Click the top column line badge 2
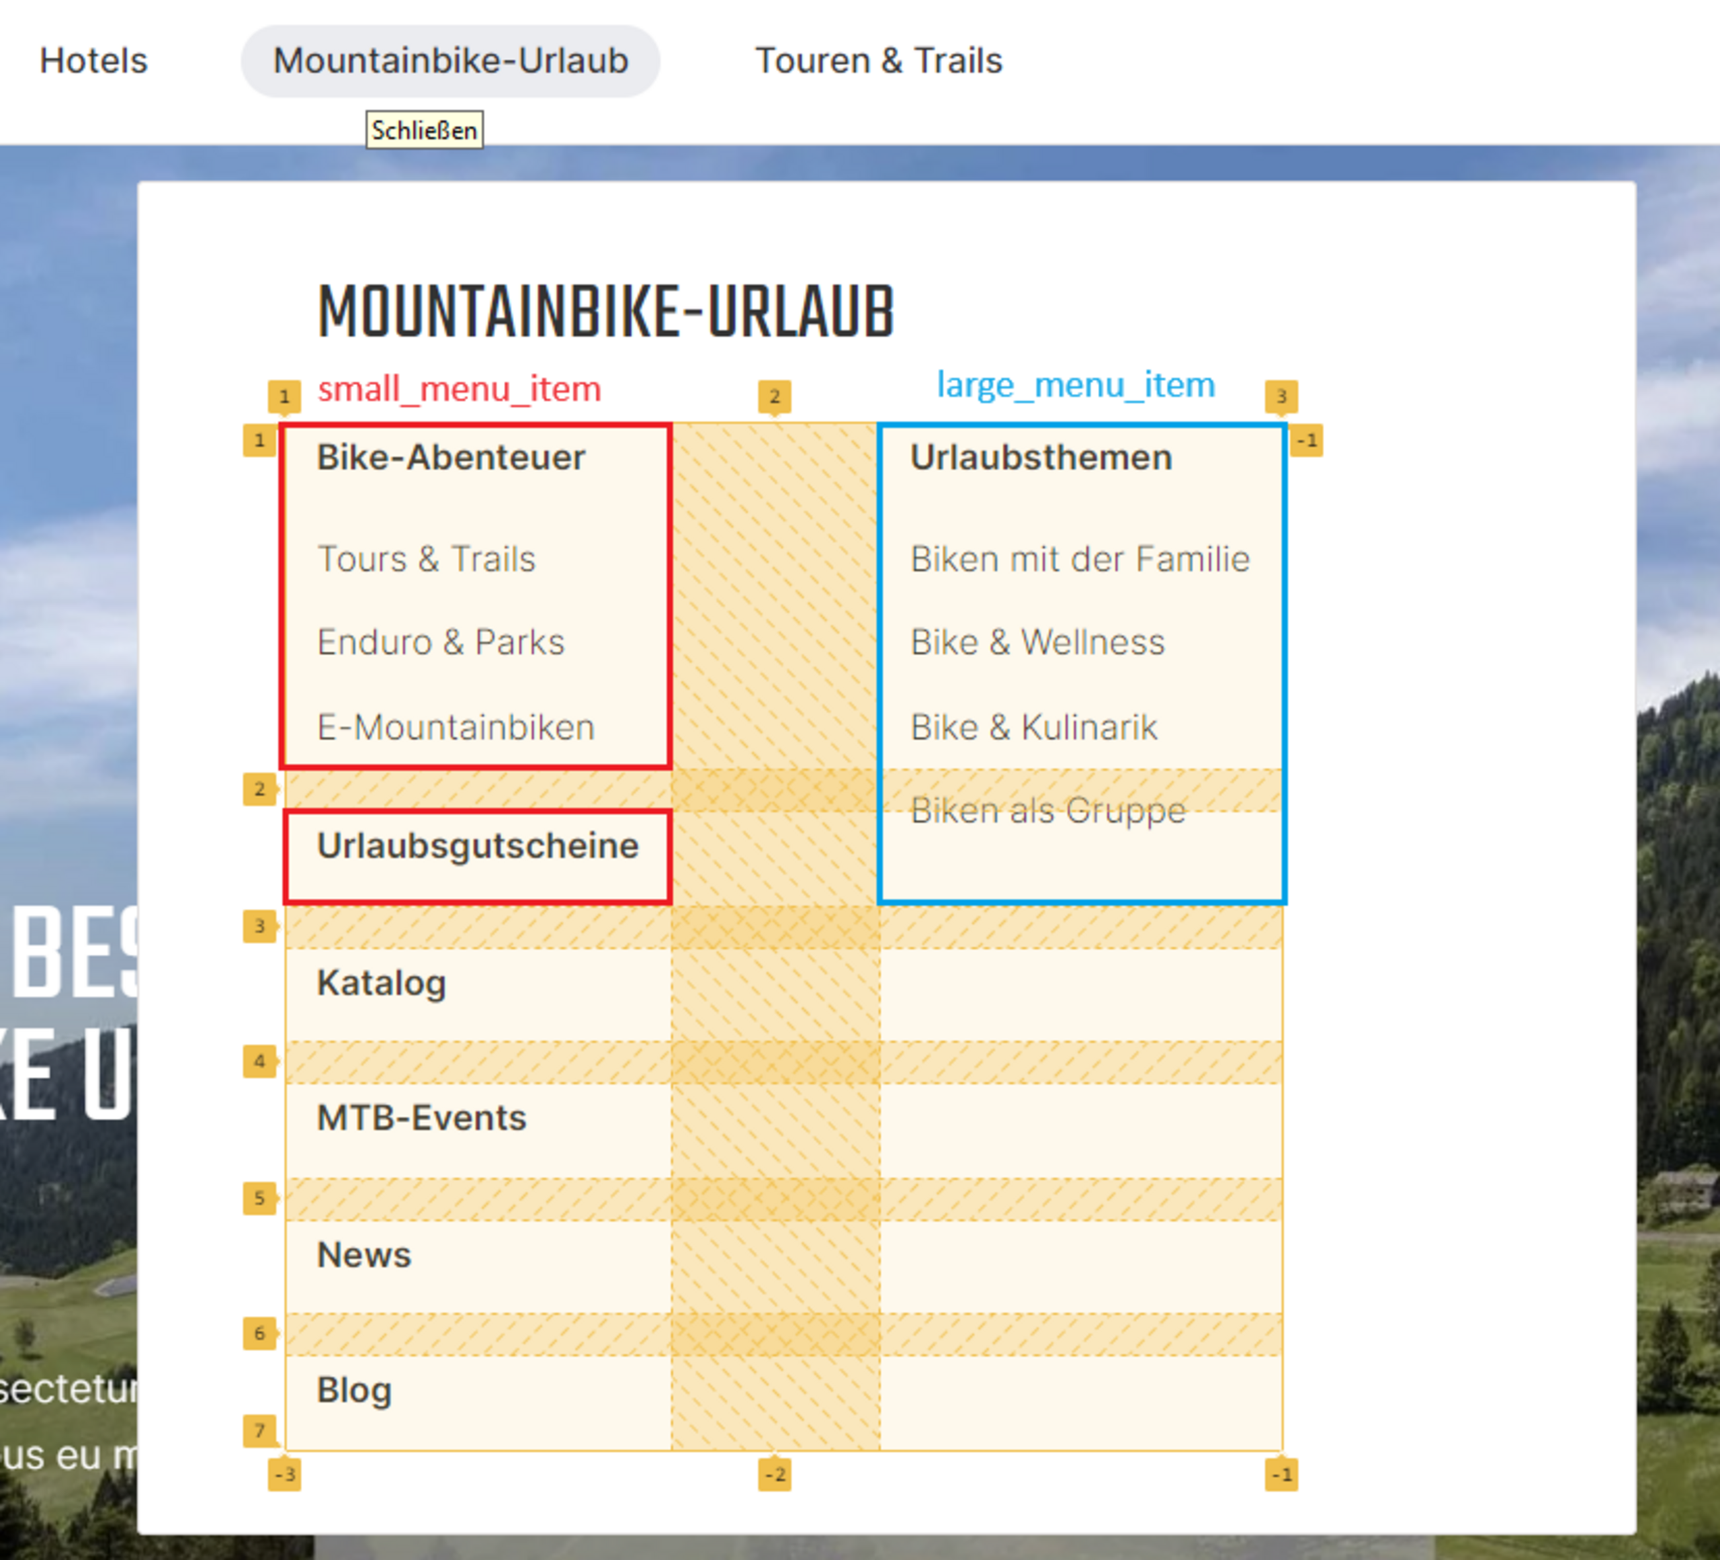 coord(774,396)
